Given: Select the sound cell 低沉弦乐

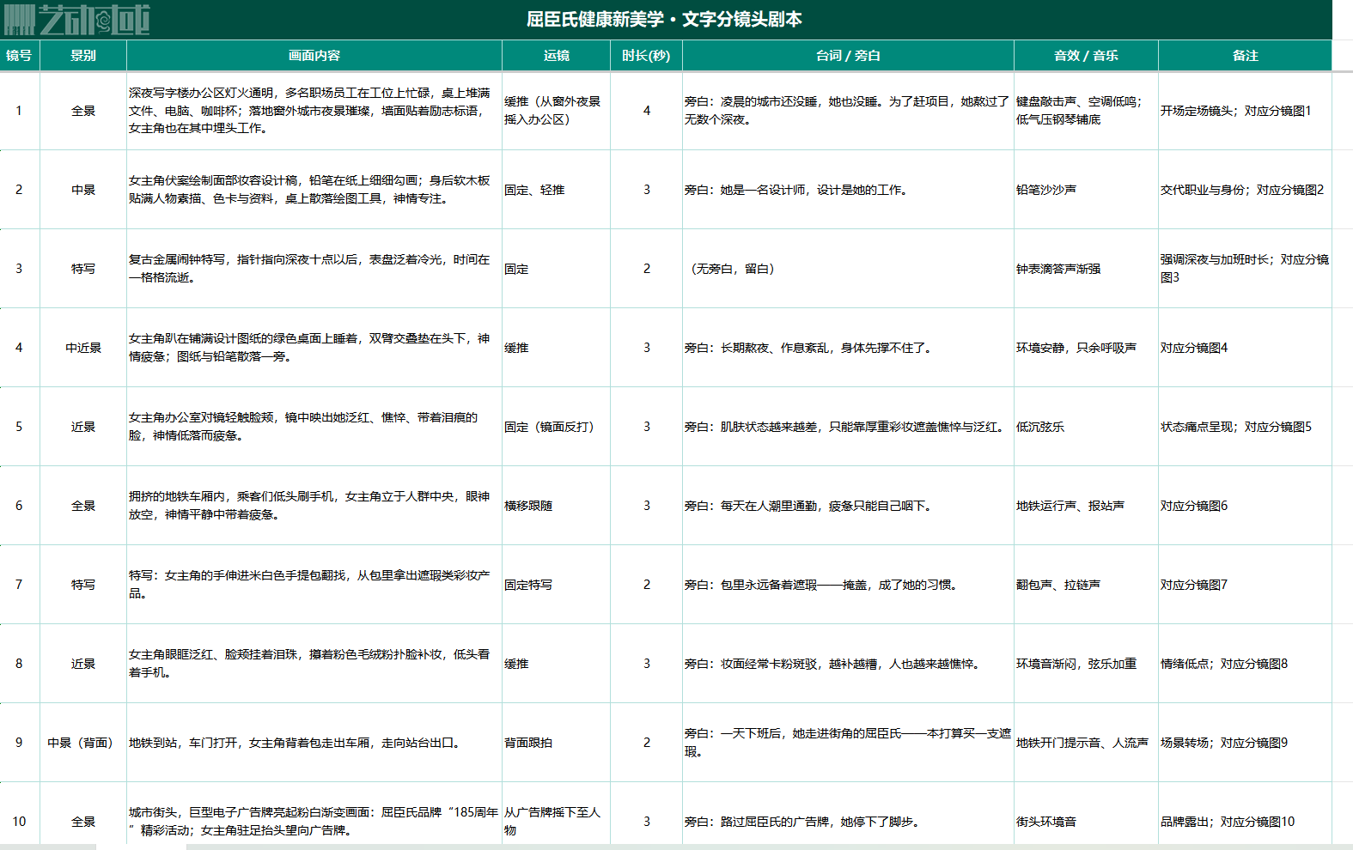Looking at the screenshot, I should 1086,427.
